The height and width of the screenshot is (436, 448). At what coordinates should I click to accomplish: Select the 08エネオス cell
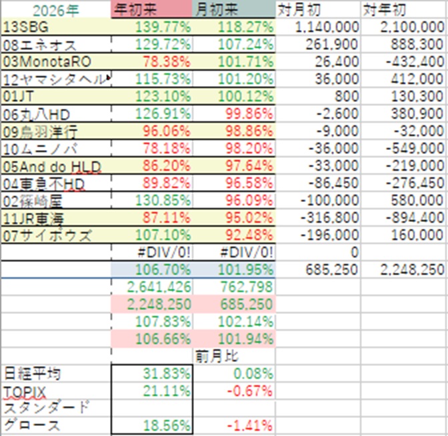click(x=56, y=45)
